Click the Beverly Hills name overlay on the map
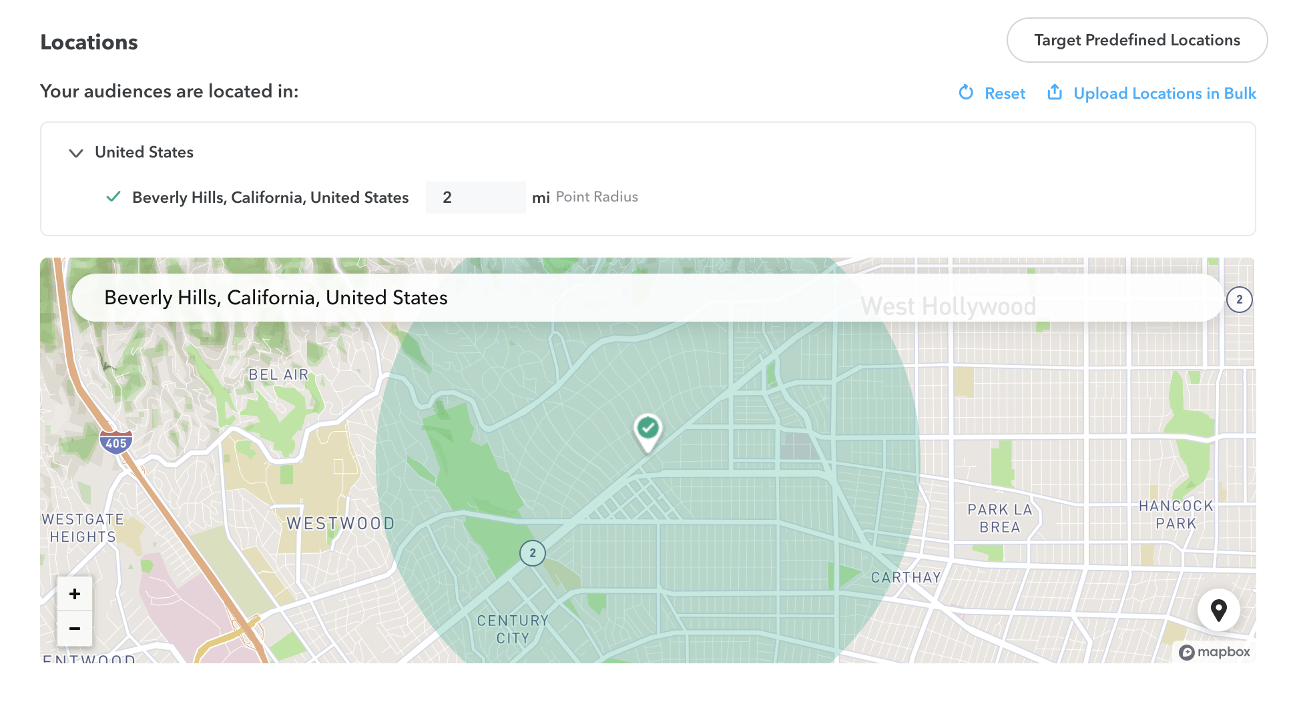This screenshot has height=702, width=1297. pos(275,298)
